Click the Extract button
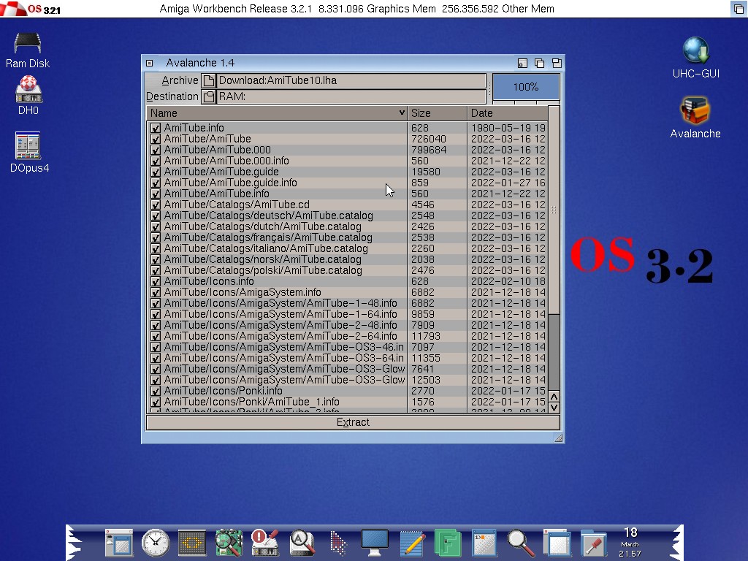Screen dimensions: 748x561 point(353,423)
